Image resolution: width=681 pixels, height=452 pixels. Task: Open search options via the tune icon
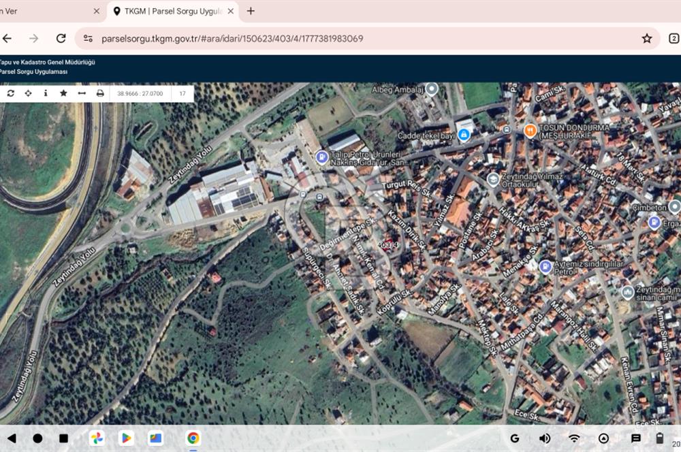[88, 39]
